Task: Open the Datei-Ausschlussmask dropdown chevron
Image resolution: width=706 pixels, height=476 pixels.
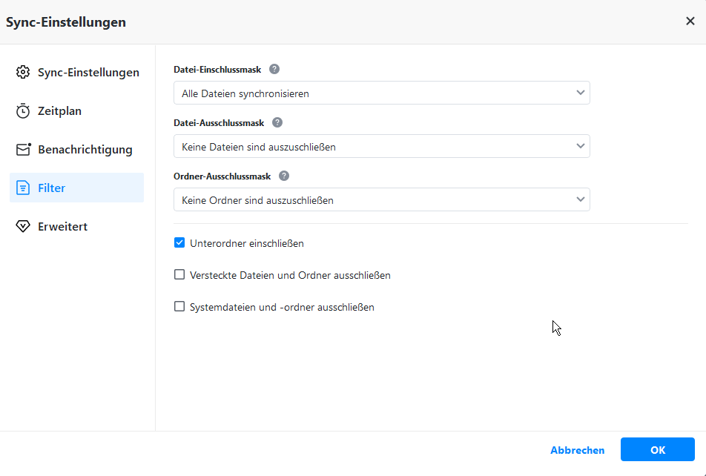Action: tap(580, 147)
